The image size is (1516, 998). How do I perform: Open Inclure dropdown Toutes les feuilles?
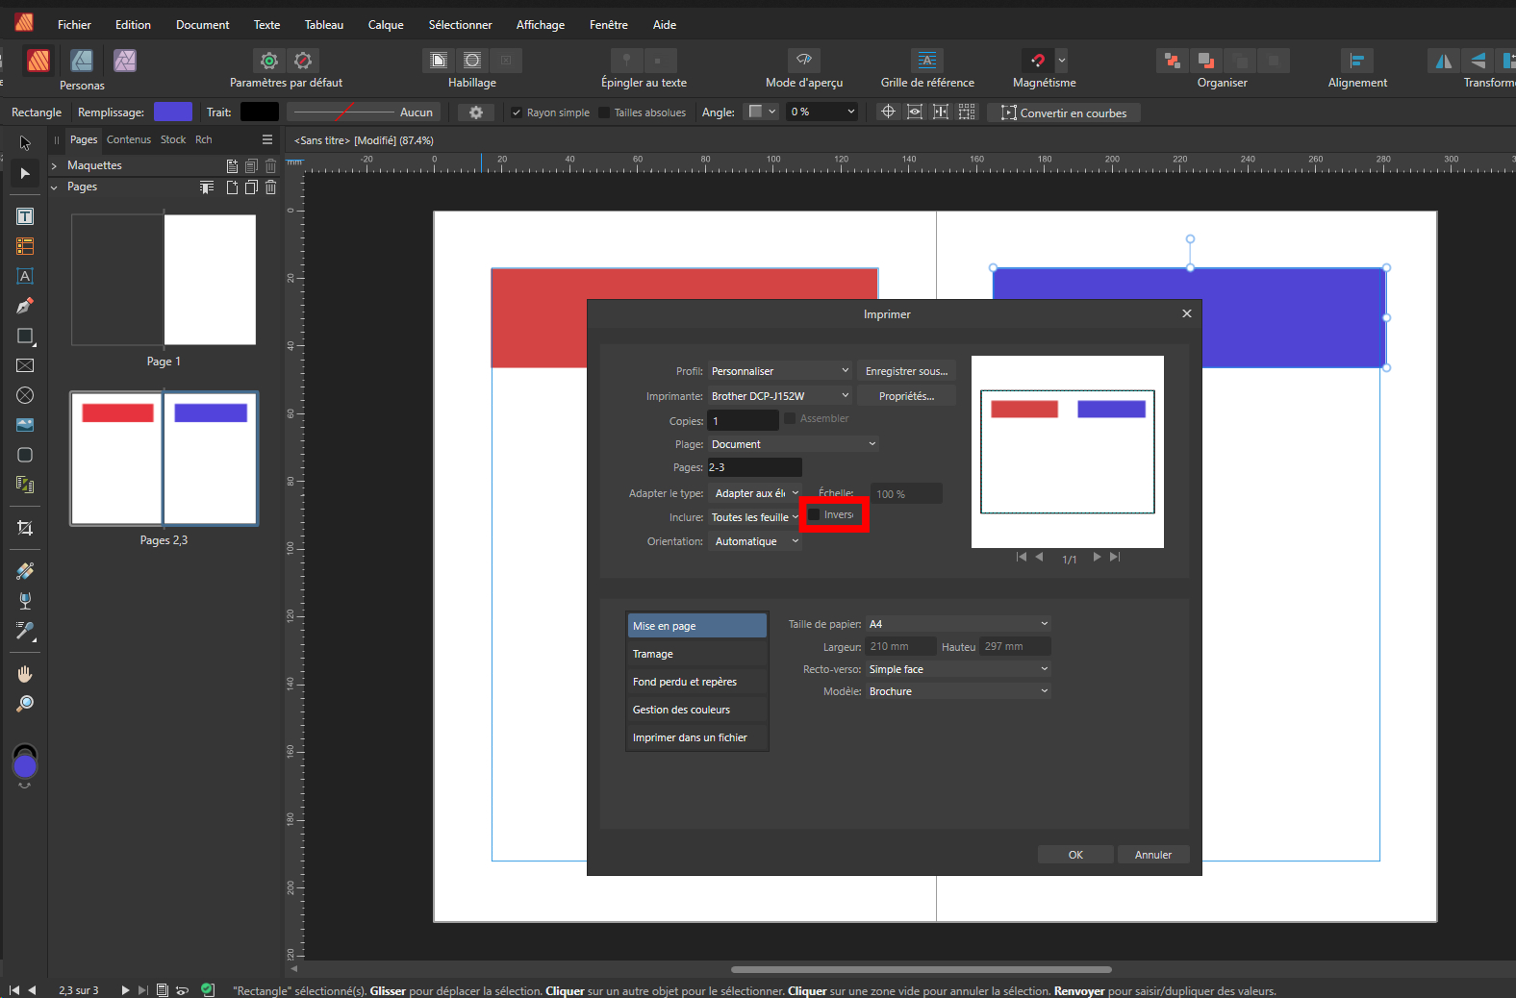pos(755,517)
